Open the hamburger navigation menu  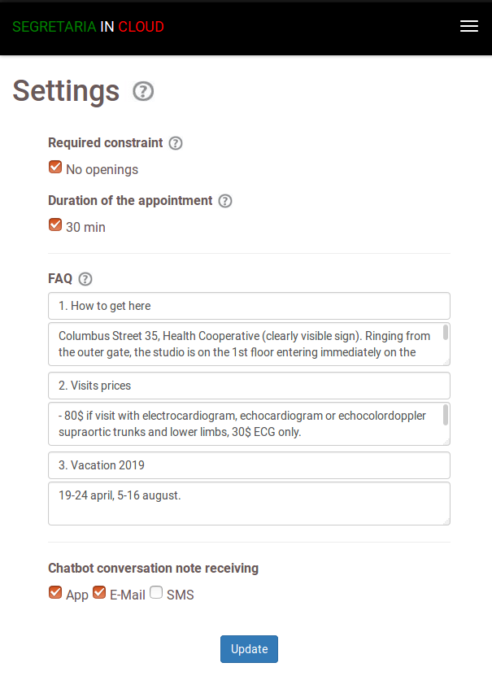[468, 27]
